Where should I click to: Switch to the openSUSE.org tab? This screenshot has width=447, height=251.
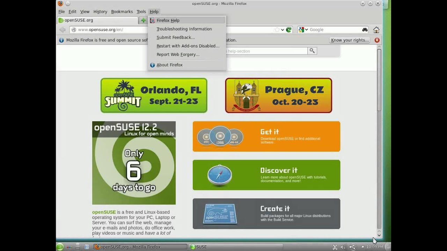(x=98, y=20)
